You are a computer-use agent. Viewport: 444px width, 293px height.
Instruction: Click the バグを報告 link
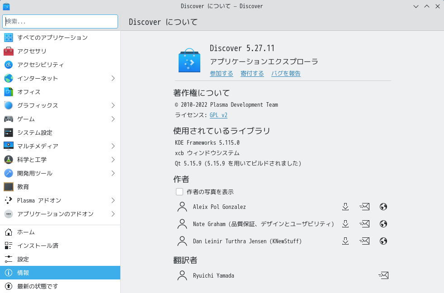(285, 73)
